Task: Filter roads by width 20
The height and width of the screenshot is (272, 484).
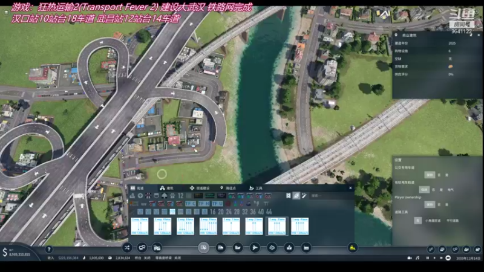Action: 221,212
